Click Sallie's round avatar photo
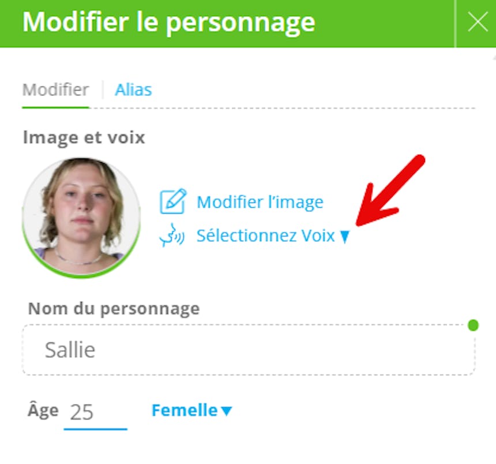This screenshot has width=496, height=464. pyautogui.click(x=81, y=216)
